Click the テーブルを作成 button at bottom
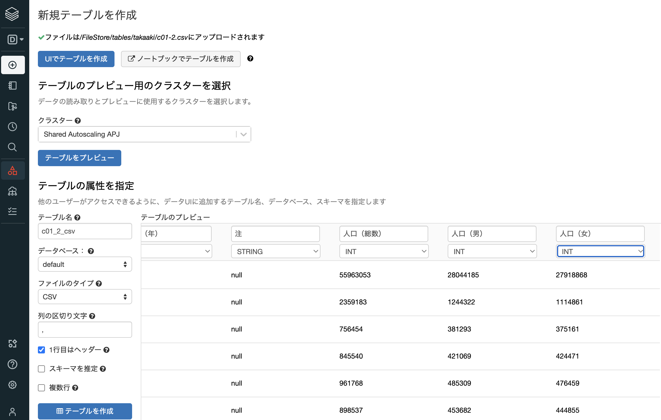 pos(85,411)
